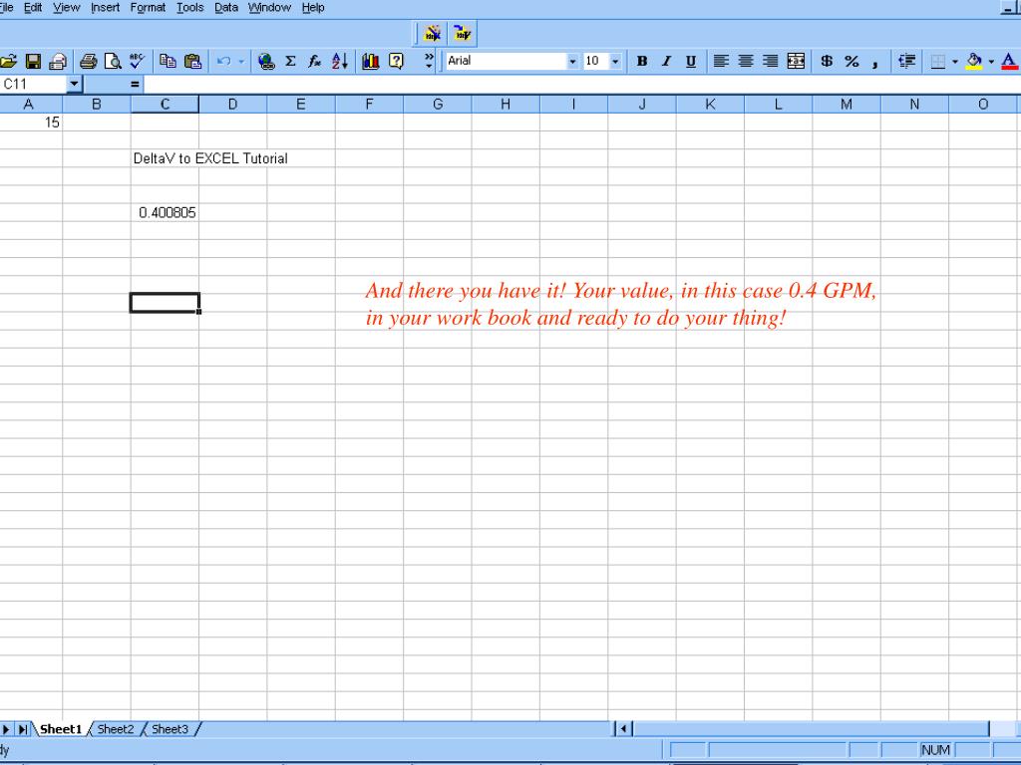This screenshot has height=765, width=1021.
Task: Open the Edit menu
Action: pos(33,8)
